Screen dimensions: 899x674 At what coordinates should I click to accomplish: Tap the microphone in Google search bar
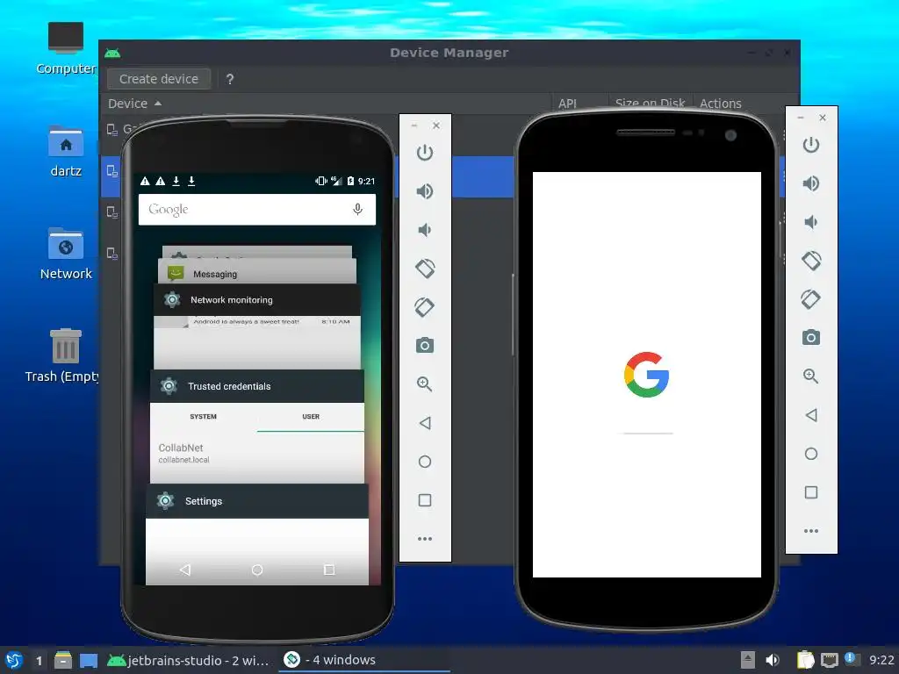pos(358,209)
